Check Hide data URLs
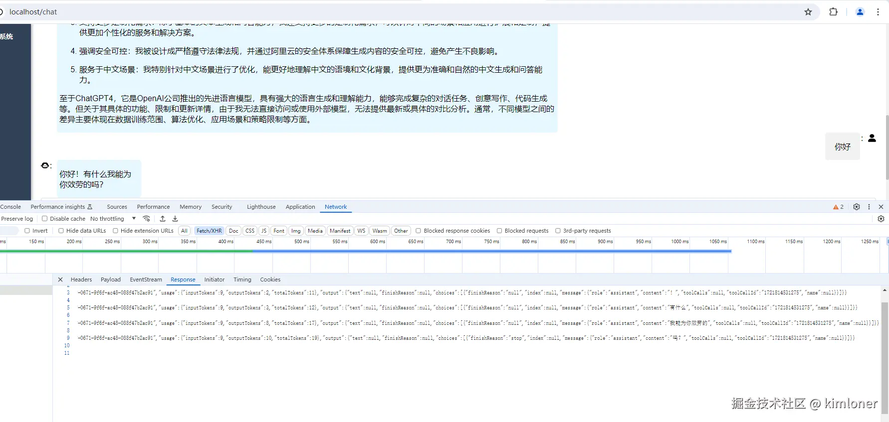 coord(61,231)
